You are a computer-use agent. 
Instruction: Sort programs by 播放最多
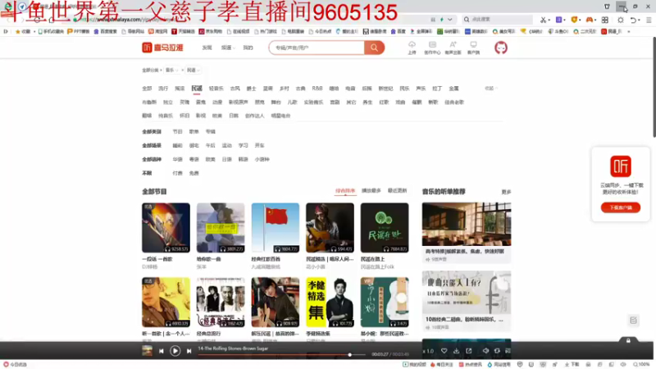(x=371, y=191)
